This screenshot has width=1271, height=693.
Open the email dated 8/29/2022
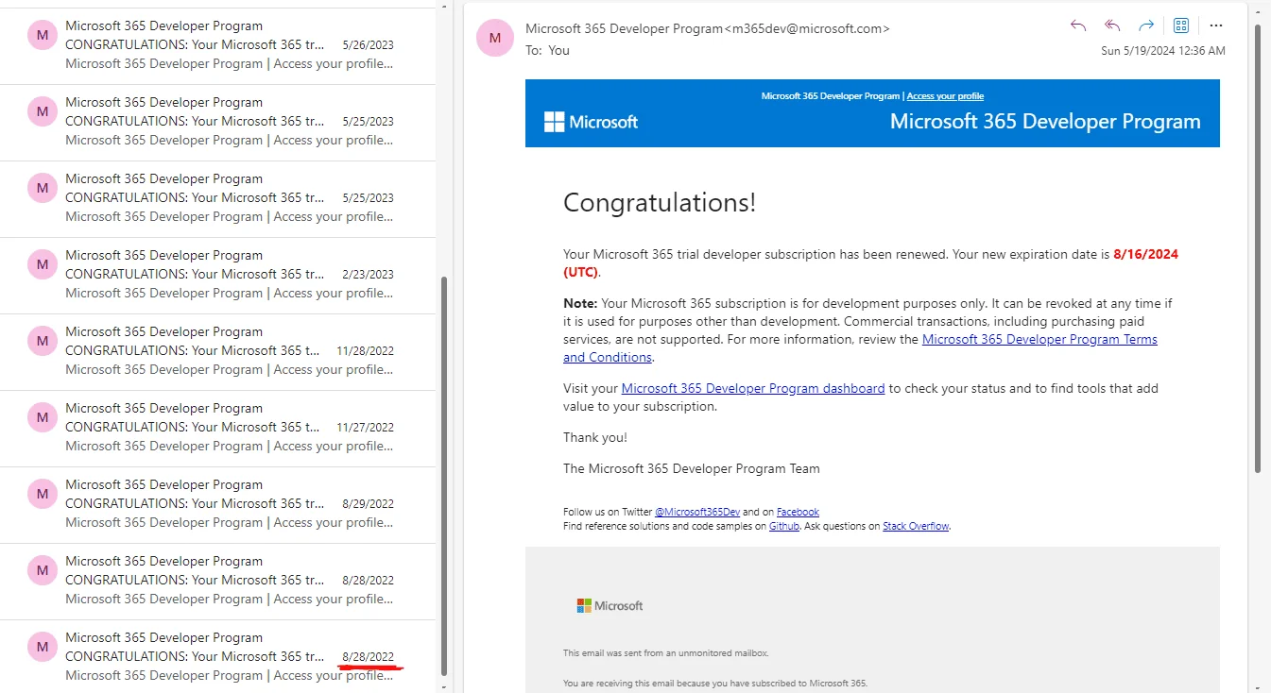217,503
